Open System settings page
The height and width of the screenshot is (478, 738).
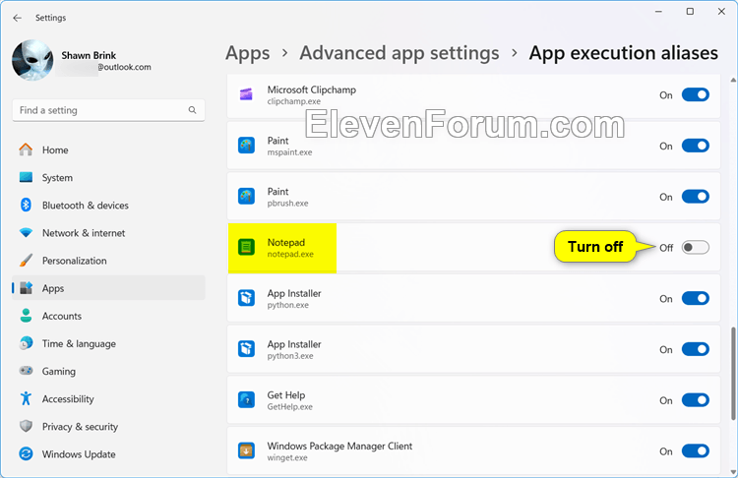(x=57, y=178)
